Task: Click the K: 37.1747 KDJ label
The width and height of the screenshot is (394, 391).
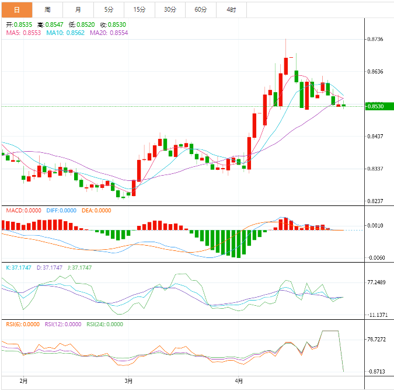Action: 19,267
